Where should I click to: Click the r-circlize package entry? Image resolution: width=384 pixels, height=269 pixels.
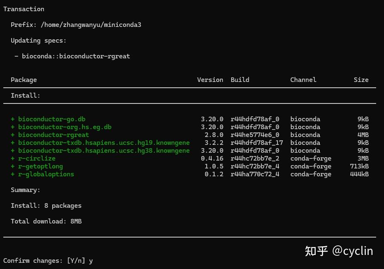point(36,158)
